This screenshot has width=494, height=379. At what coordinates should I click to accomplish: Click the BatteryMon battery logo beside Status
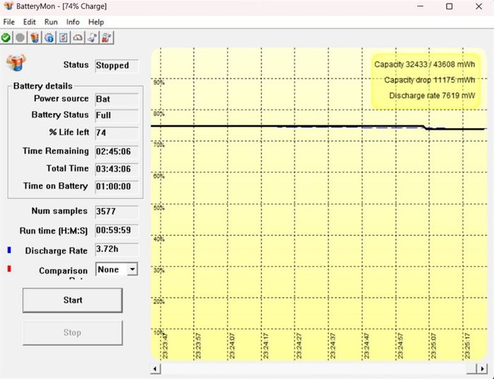[x=16, y=62]
